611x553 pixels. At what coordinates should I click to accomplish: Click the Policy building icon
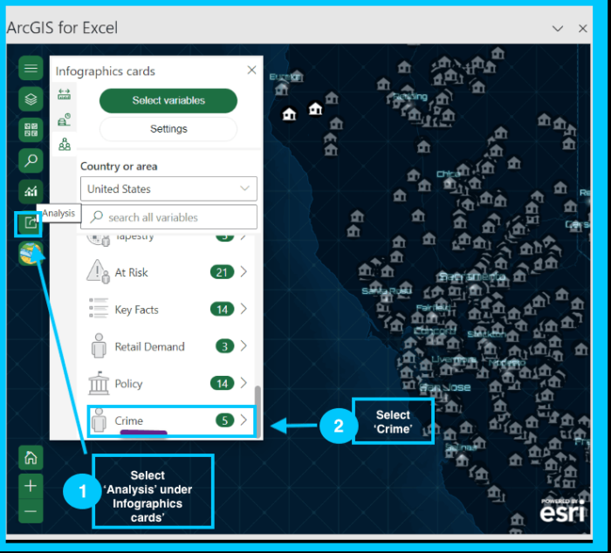coord(99,383)
